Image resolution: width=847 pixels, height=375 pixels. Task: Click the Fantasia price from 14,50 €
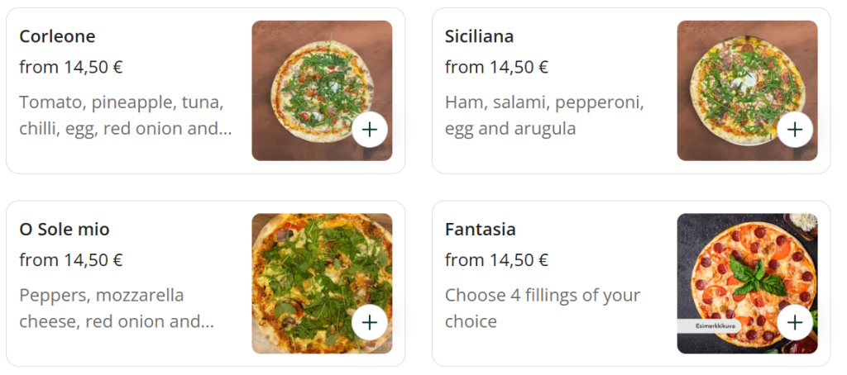[x=496, y=260]
